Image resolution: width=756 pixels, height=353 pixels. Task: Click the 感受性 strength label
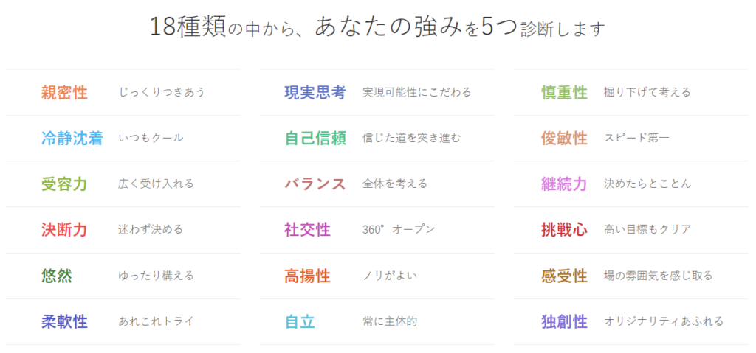pos(564,276)
